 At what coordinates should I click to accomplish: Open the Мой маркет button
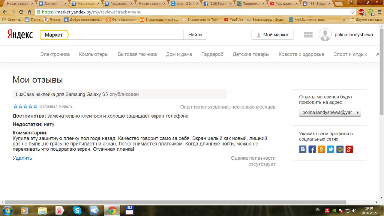tap(272, 35)
